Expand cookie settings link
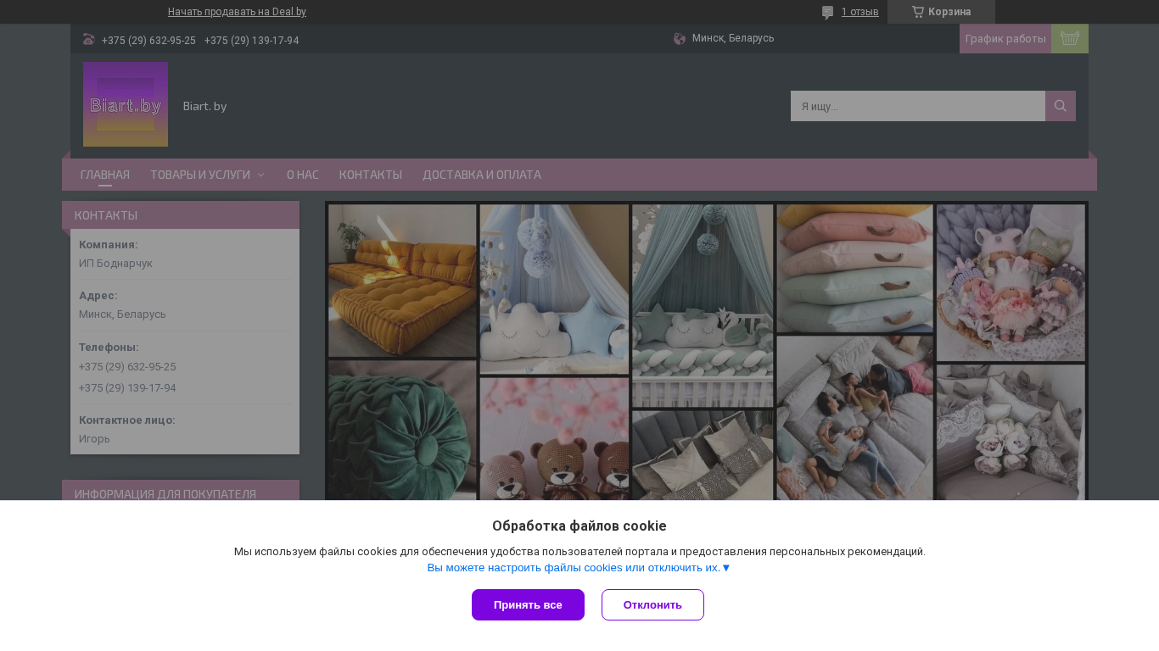This screenshot has width=1159, height=651. (579, 568)
